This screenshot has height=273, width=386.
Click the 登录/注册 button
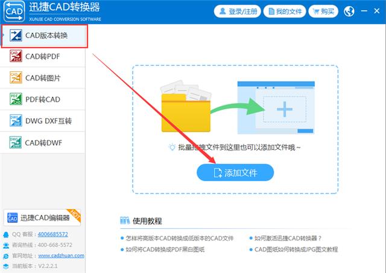[x=237, y=11]
